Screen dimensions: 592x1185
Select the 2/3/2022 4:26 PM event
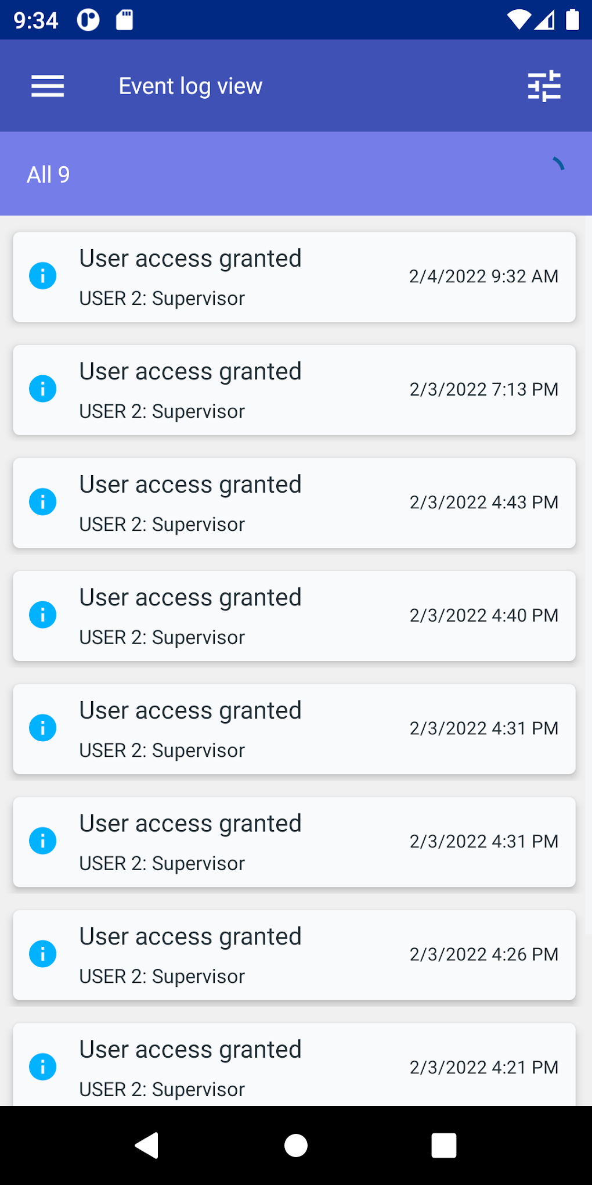click(294, 955)
